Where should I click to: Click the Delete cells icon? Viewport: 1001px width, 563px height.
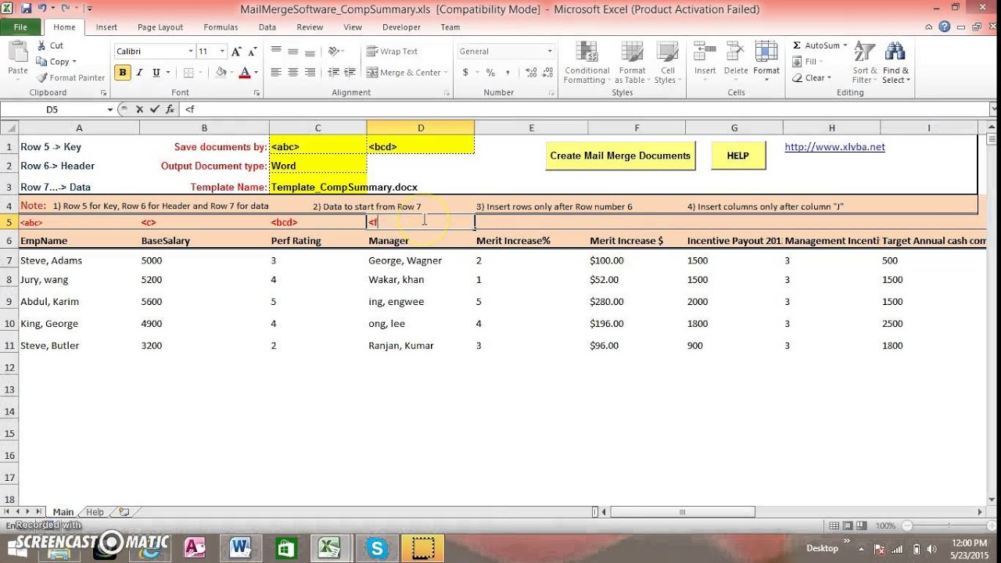735,52
